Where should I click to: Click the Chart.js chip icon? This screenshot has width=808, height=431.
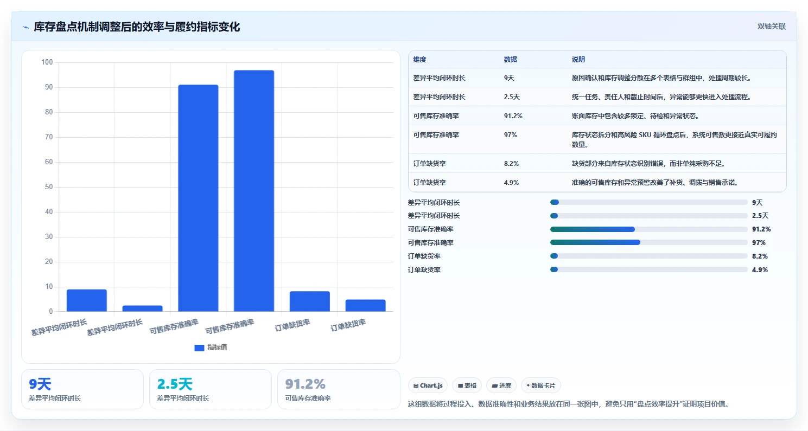point(416,386)
